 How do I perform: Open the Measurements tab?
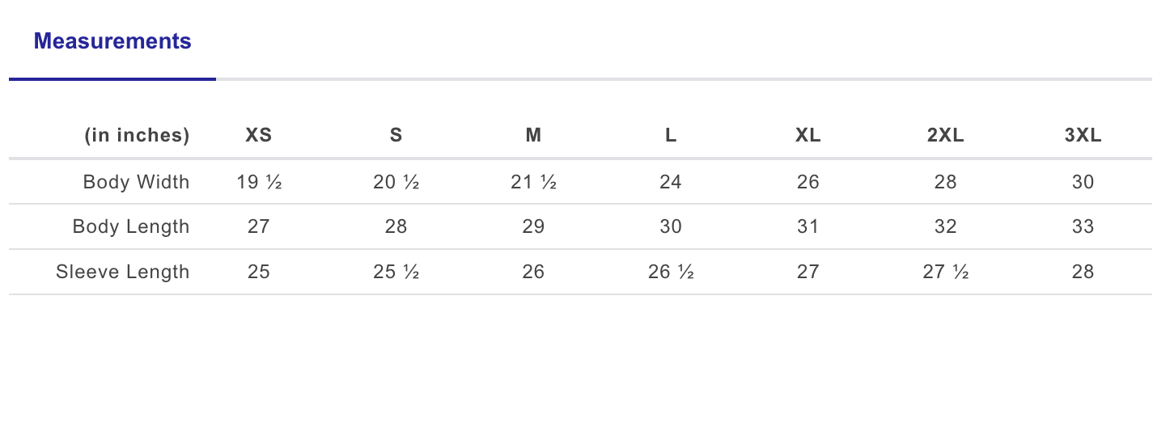point(112,41)
